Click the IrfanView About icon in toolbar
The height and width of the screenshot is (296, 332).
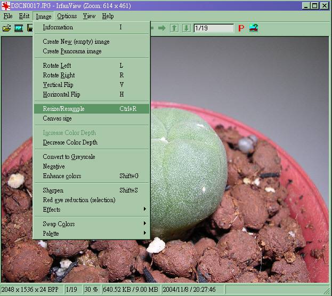click(254, 28)
